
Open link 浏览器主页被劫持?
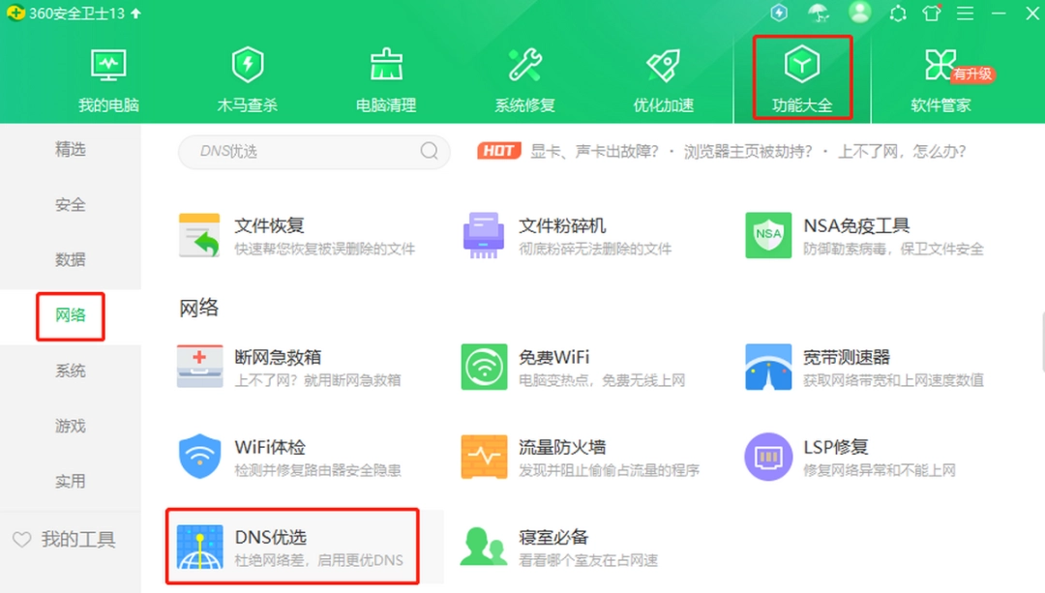[748, 151]
